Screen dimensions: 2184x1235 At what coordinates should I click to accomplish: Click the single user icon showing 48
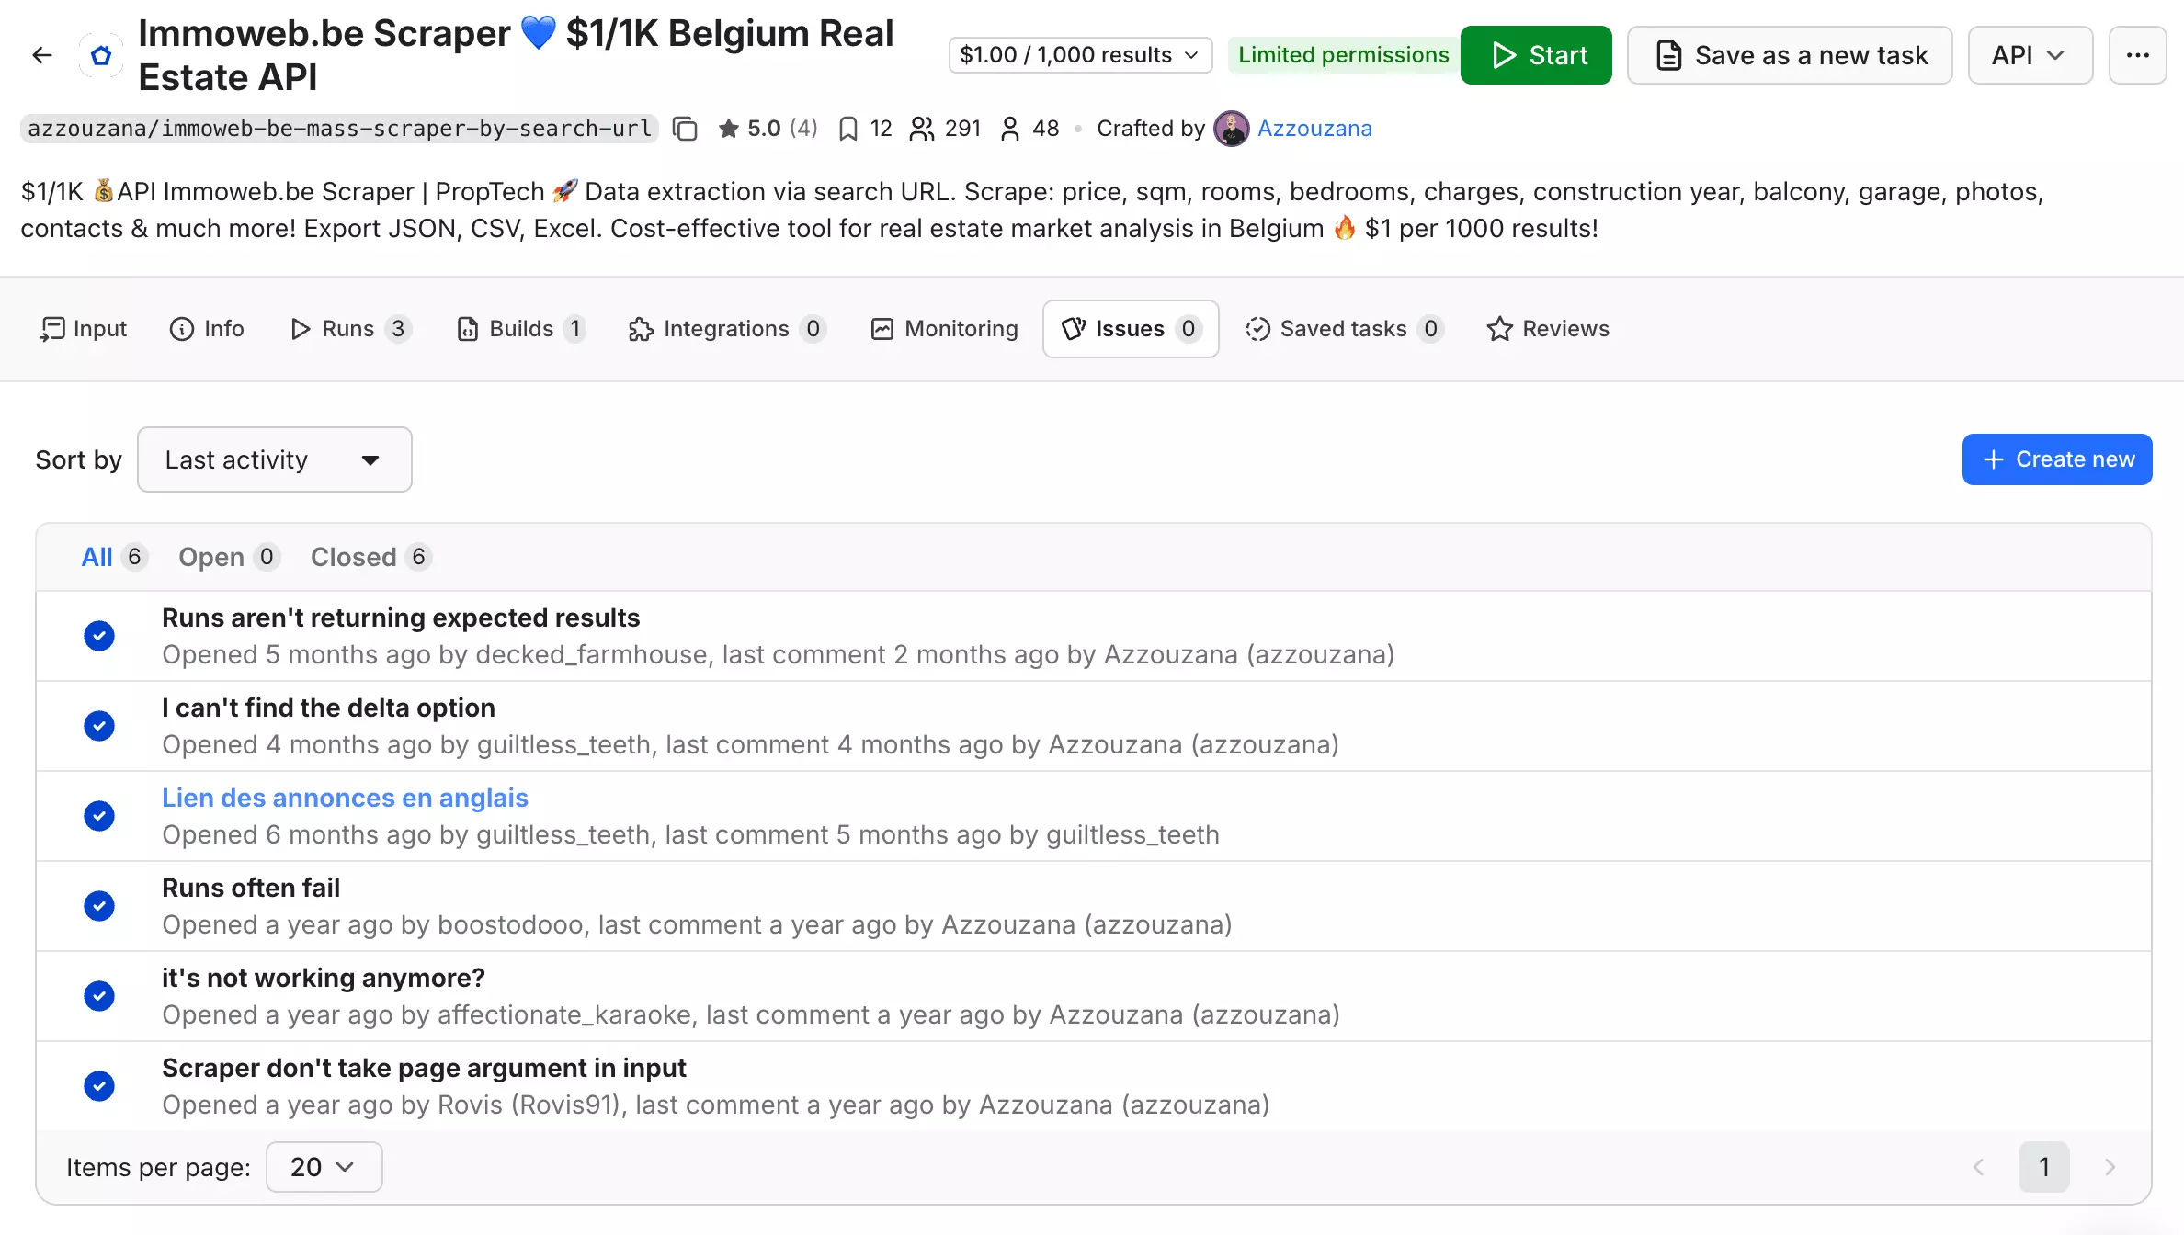coord(1010,129)
